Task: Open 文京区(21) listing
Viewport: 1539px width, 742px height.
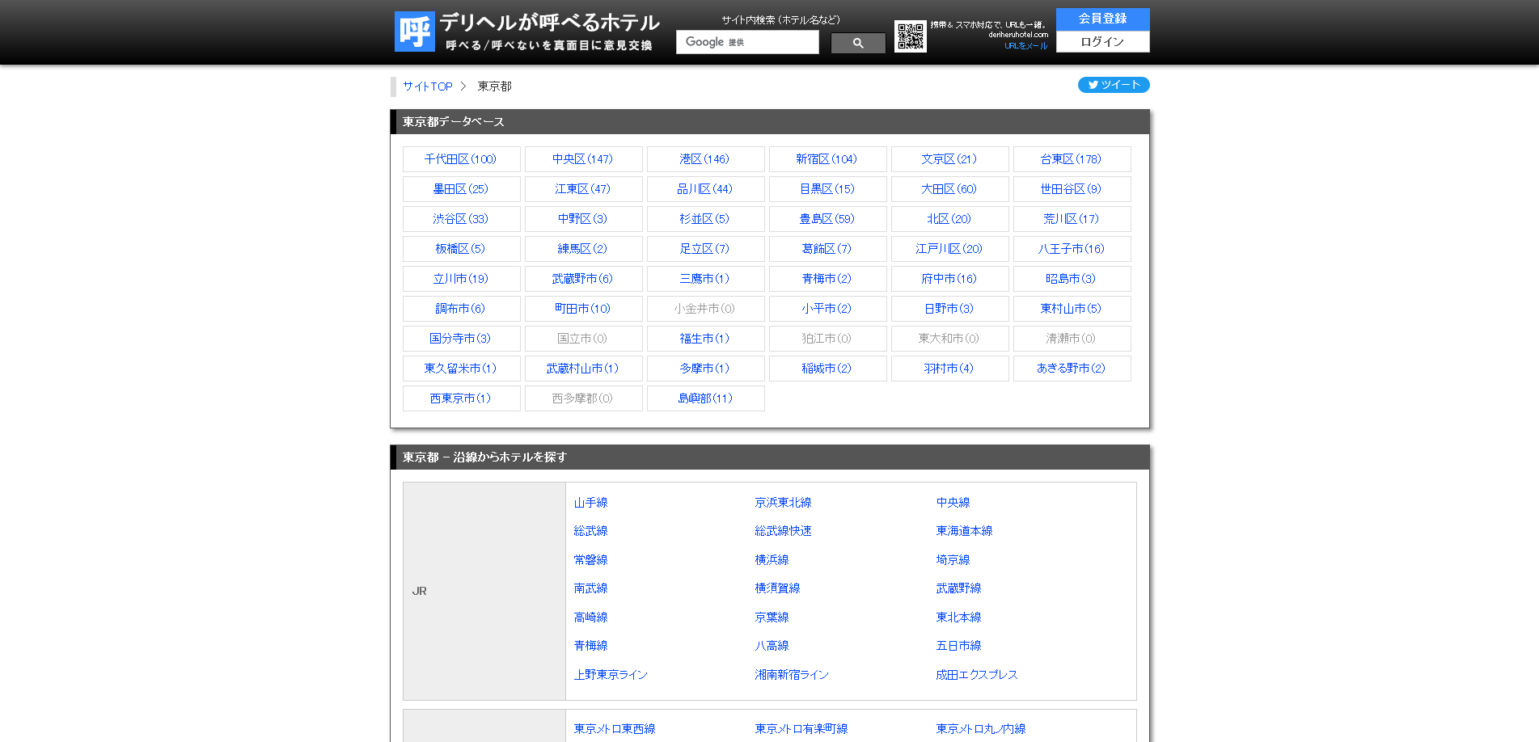Action: click(949, 159)
